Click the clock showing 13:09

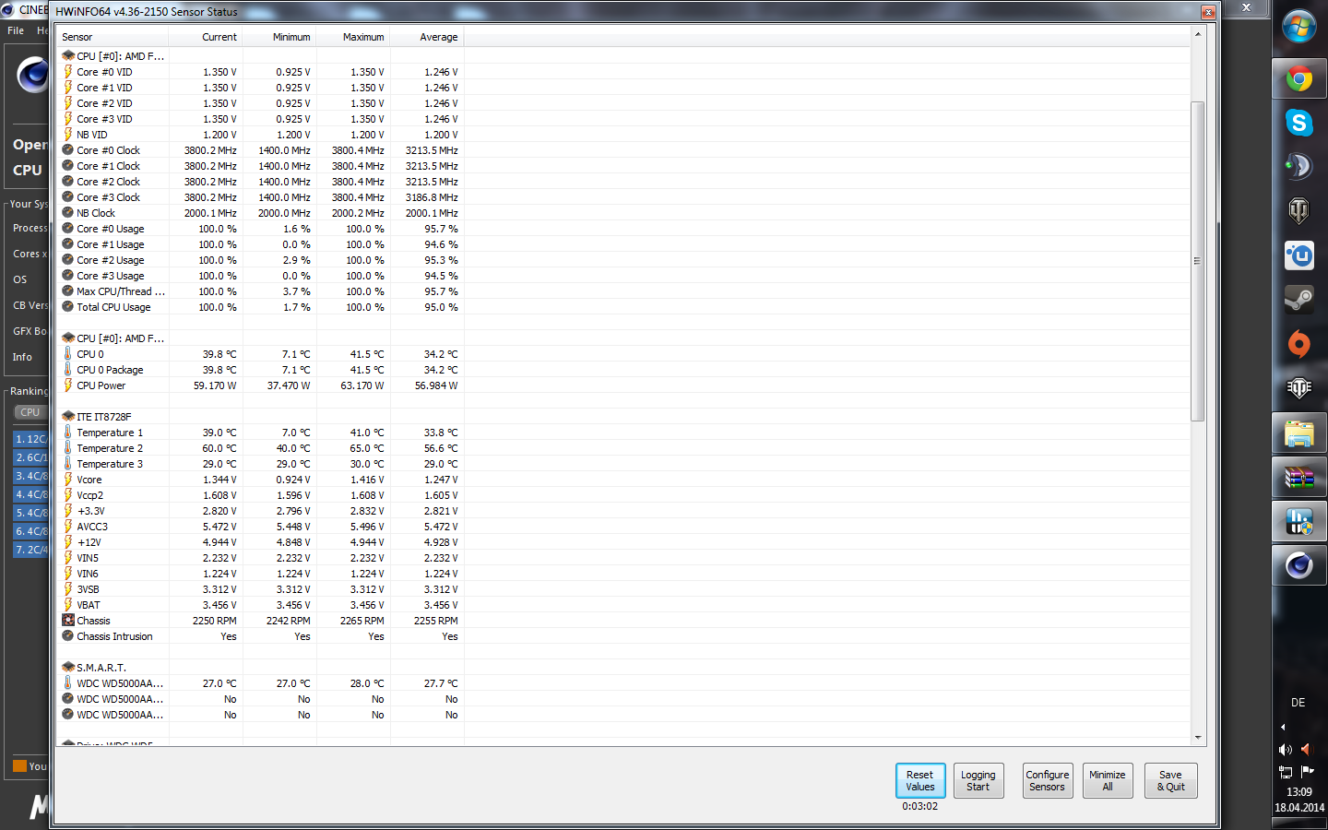(1298, 792)
